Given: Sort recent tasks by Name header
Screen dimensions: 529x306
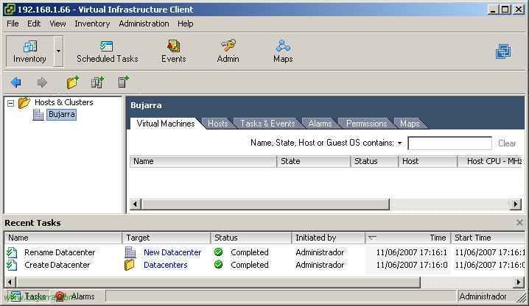Looking at the screenshot, I should [63, 238].
